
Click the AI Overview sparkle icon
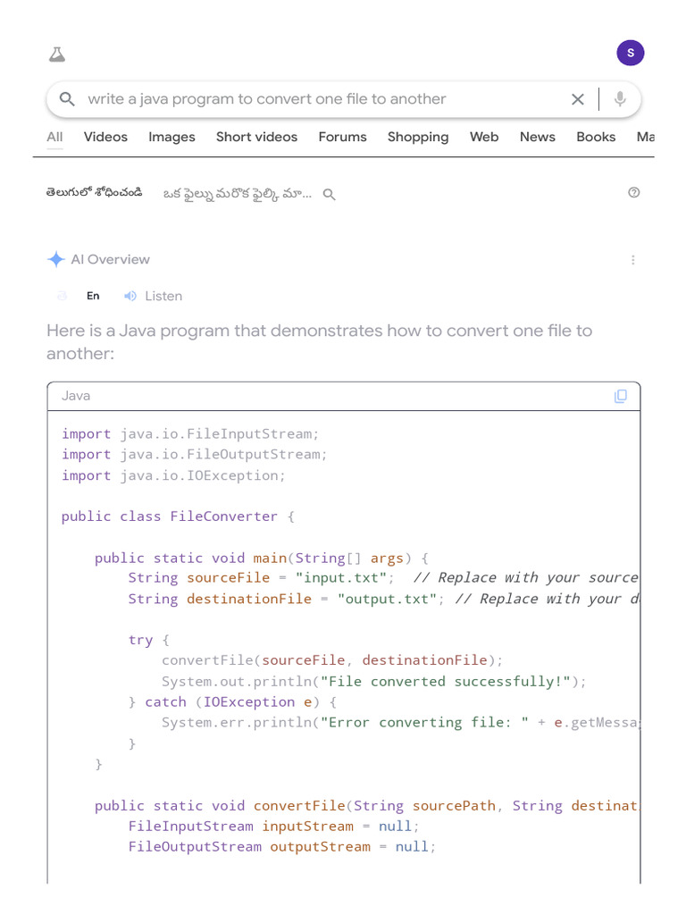(x=55, y=260)
